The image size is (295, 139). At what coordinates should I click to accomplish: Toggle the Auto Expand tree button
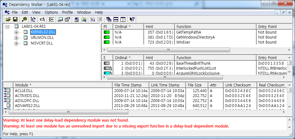tap(33, 19)
